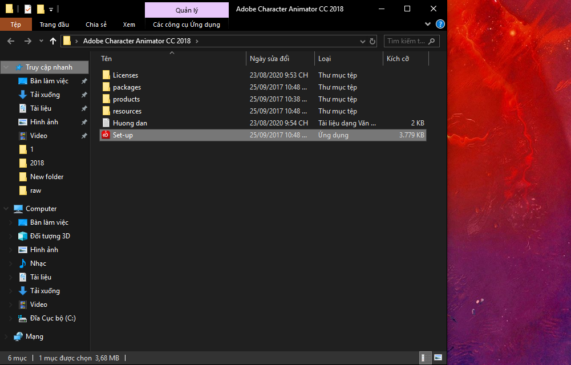Open Nhạc under Computer
The width and height of the screenshot is (571, 365).
tap(38, 263)
